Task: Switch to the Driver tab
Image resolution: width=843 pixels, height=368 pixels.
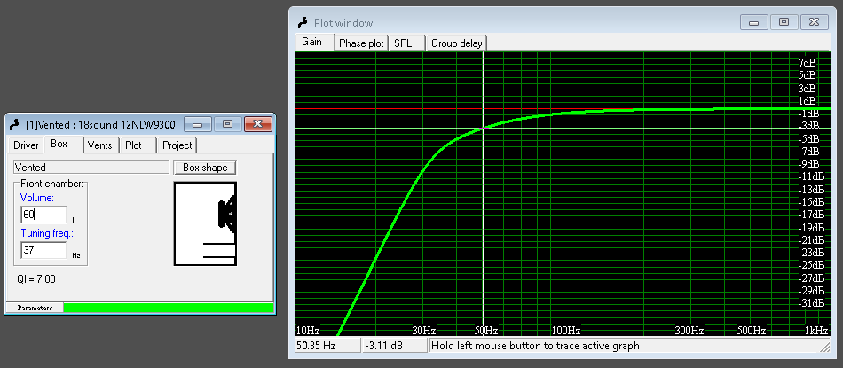Action: (26, 145)
